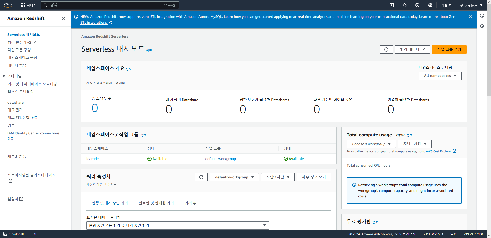Click the 검색 search field
This screenshot has width=491, height=238.
pos(110,5)
